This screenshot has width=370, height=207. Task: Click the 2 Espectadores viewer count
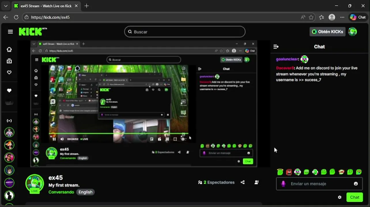click(216, 182)
